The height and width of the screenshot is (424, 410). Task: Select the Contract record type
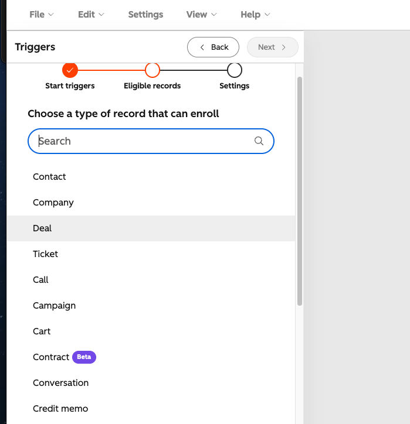click(151, 357)
